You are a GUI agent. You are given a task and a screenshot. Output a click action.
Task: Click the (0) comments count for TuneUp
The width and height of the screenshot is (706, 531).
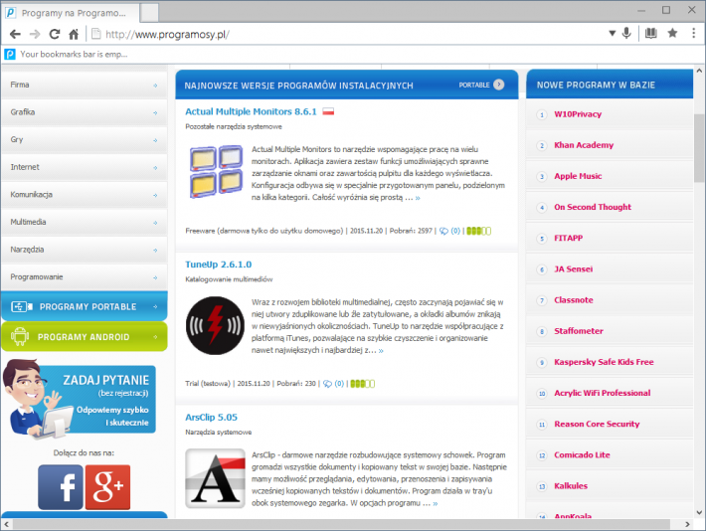pyautogui.click(x=339, y=384)
